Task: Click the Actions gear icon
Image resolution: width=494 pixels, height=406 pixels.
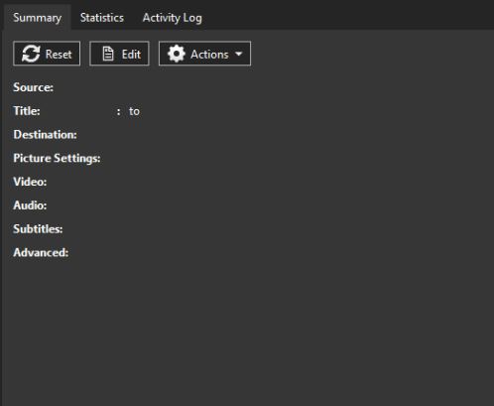Action: click(x=177, y=54)
